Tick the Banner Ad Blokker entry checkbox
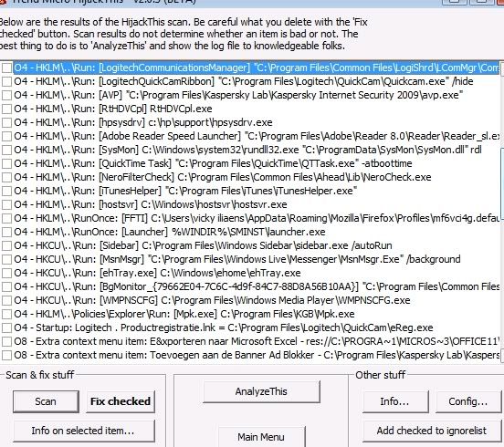The image size is (504, 447). [6, 355]
